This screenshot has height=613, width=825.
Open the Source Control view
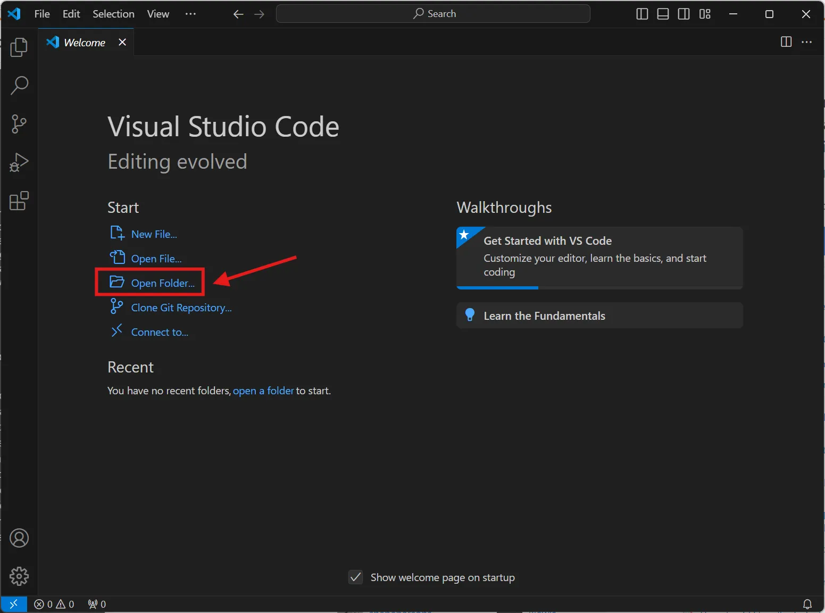tap(19, 124)
